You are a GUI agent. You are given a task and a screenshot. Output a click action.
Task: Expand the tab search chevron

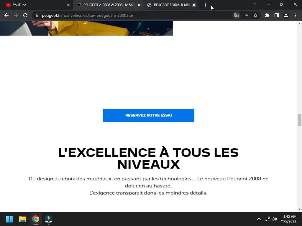[255, 4]
